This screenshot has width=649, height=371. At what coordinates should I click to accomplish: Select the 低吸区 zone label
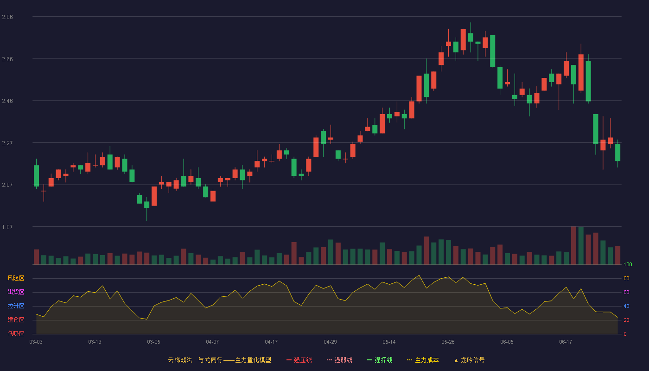point(16,333)
